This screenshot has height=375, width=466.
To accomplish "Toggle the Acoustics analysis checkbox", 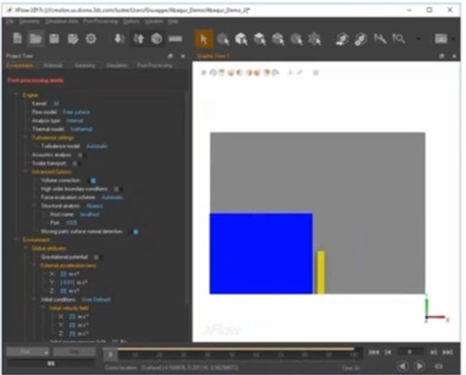I will pyautogui.click(x=80, y=155).
